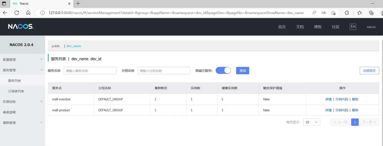Open browser extensions puzzle icon
The image size is (383, 146).
(347, 13)
